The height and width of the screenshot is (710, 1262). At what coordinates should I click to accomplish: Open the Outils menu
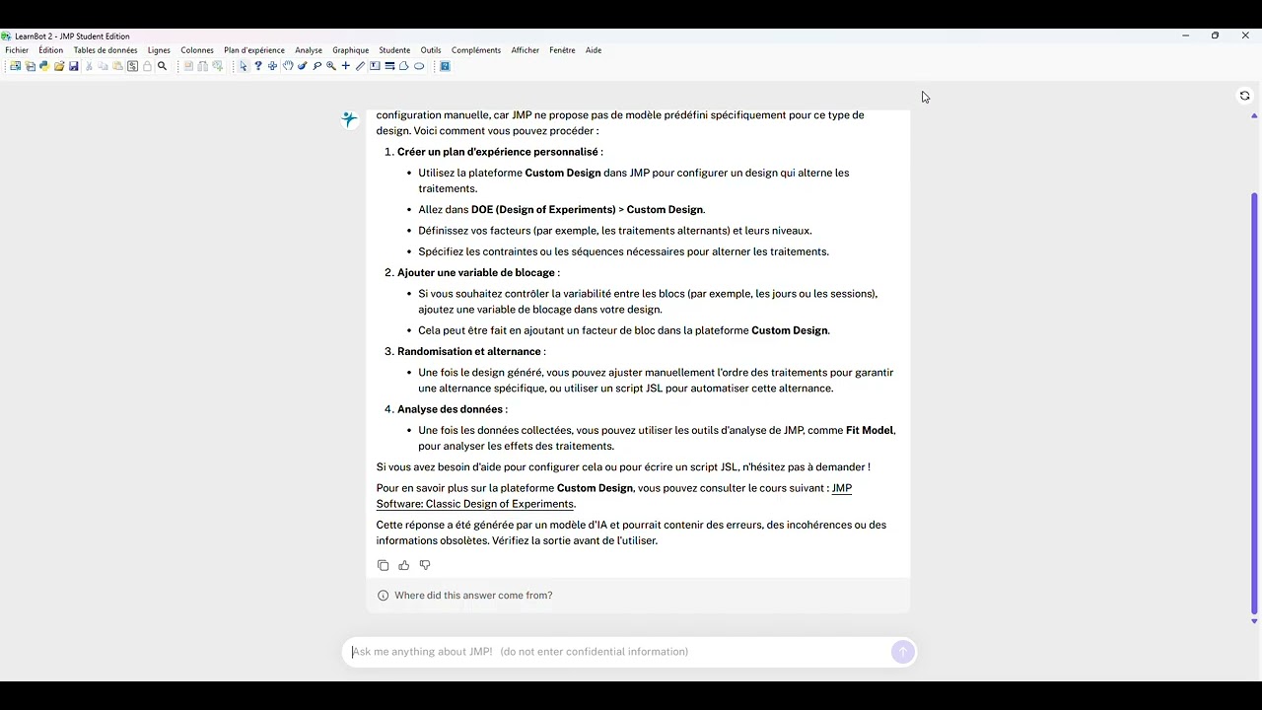point(431,50)
